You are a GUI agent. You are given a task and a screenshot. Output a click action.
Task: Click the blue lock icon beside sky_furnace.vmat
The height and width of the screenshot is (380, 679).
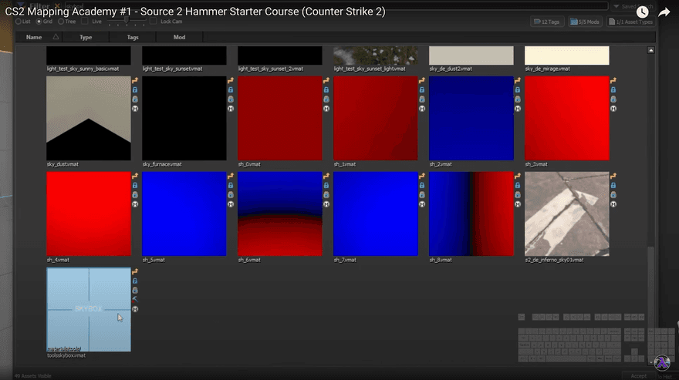tap(231, 89)
